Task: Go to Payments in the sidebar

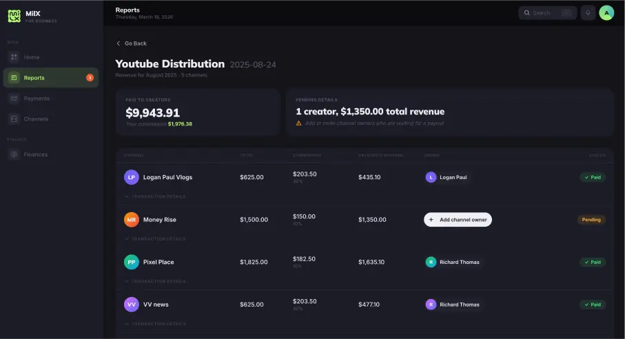Action: [37, 99]
